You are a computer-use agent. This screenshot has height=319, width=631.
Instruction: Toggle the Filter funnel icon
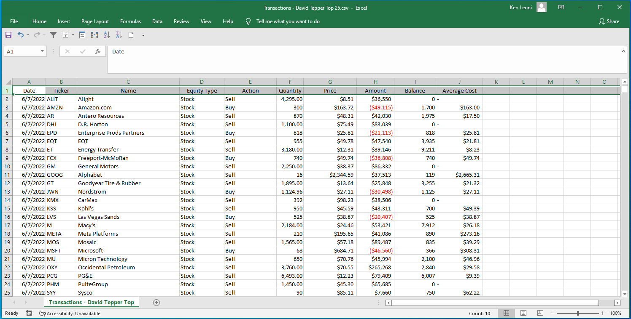point(53,35)
